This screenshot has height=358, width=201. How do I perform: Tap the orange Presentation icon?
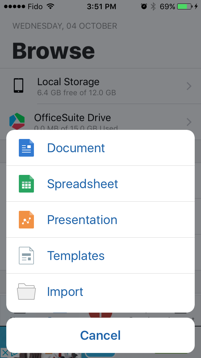(x=26, y=220)
